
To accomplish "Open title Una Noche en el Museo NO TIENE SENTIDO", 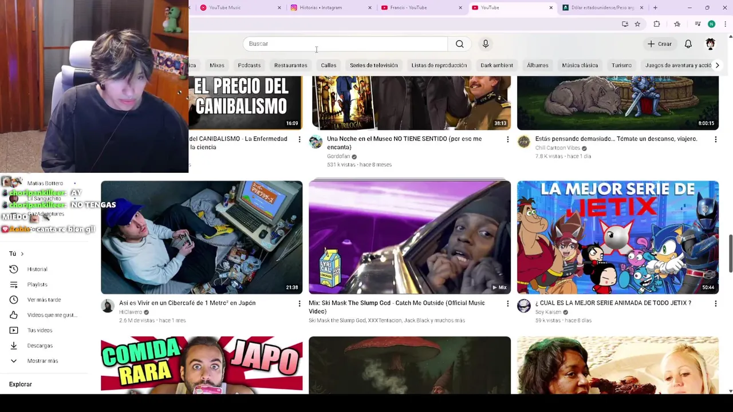I will [x=404, y=143].
